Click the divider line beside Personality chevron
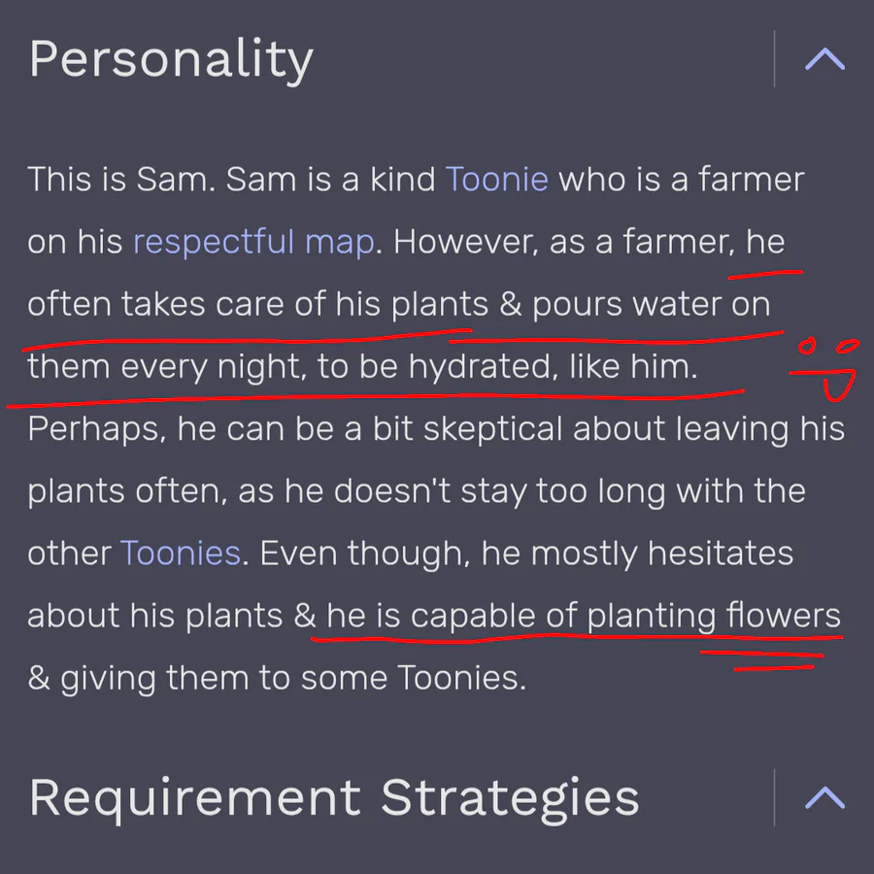This screenshot has height=874, width=874. tap(774, 59)
